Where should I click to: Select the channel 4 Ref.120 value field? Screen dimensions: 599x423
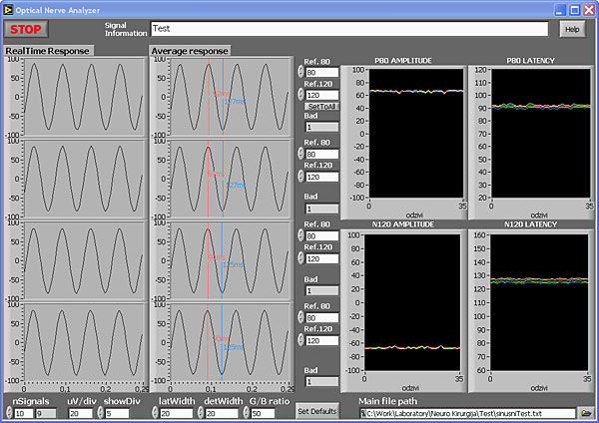[x=322, y=340]
